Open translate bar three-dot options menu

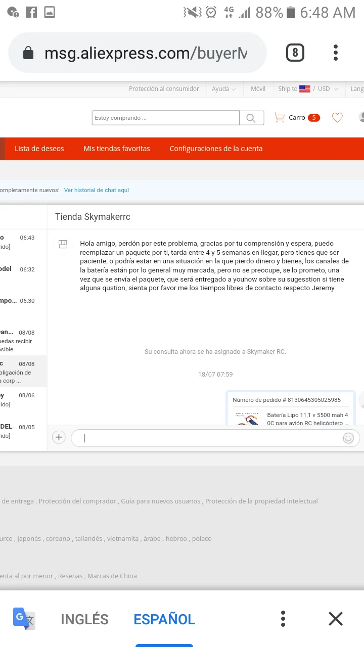coord(283,619)
